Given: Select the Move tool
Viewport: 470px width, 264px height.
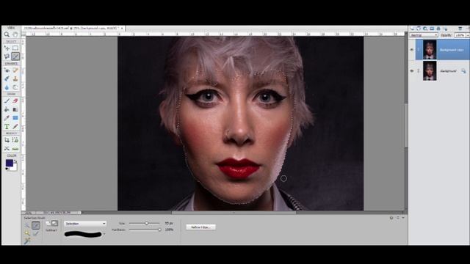Looking at the screenshot, I should [x=7, y=48].
